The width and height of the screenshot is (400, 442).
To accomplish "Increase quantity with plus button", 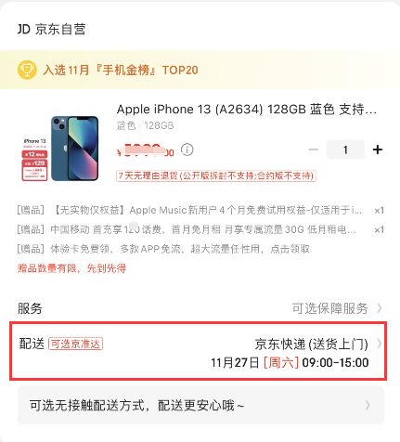I will [x=378, y=149].
